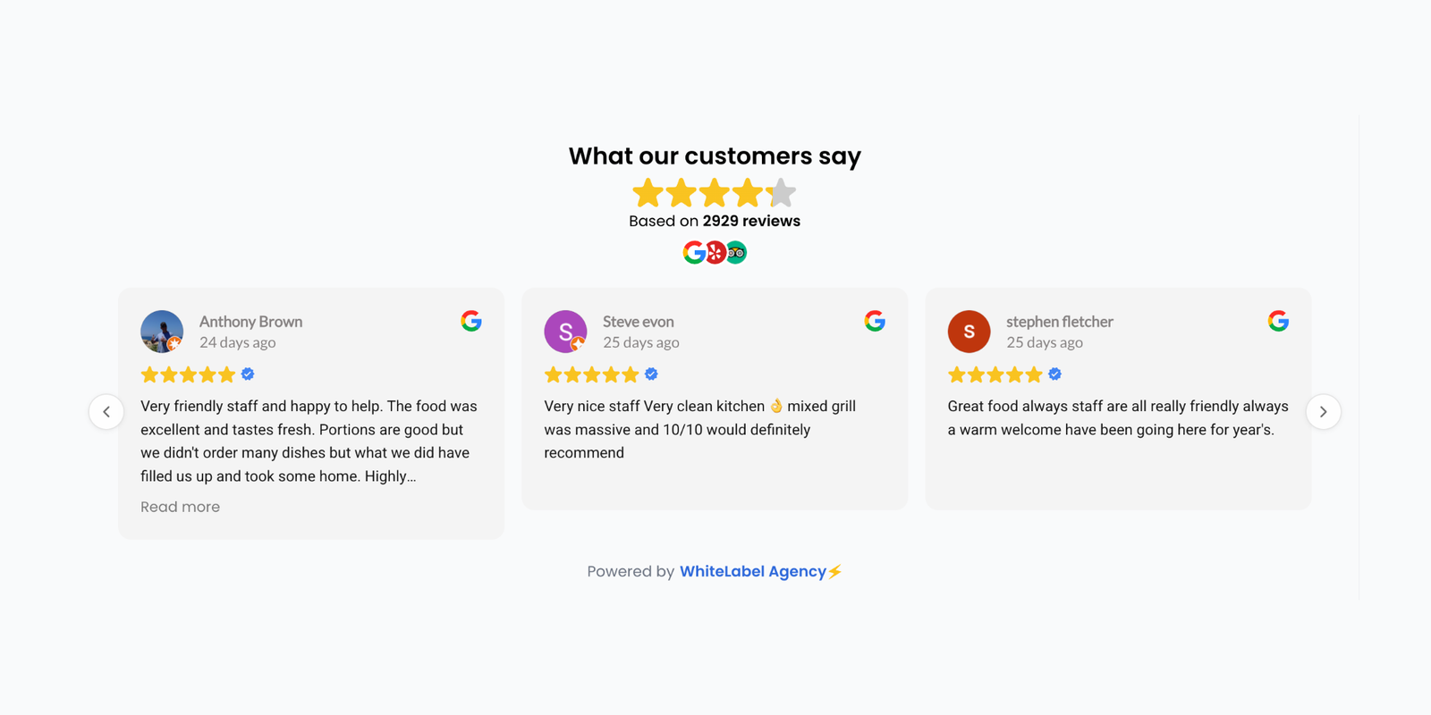Click the Yelp icon under the review count
This screenshot has height=715, width=1431.
pyautogui.click(x=715, y=253)
